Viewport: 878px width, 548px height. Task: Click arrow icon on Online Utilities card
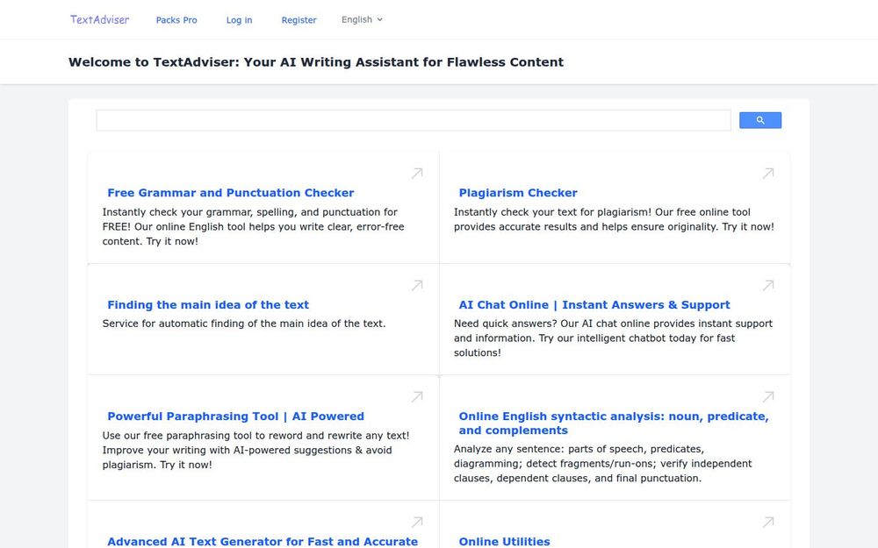point(768,522)
